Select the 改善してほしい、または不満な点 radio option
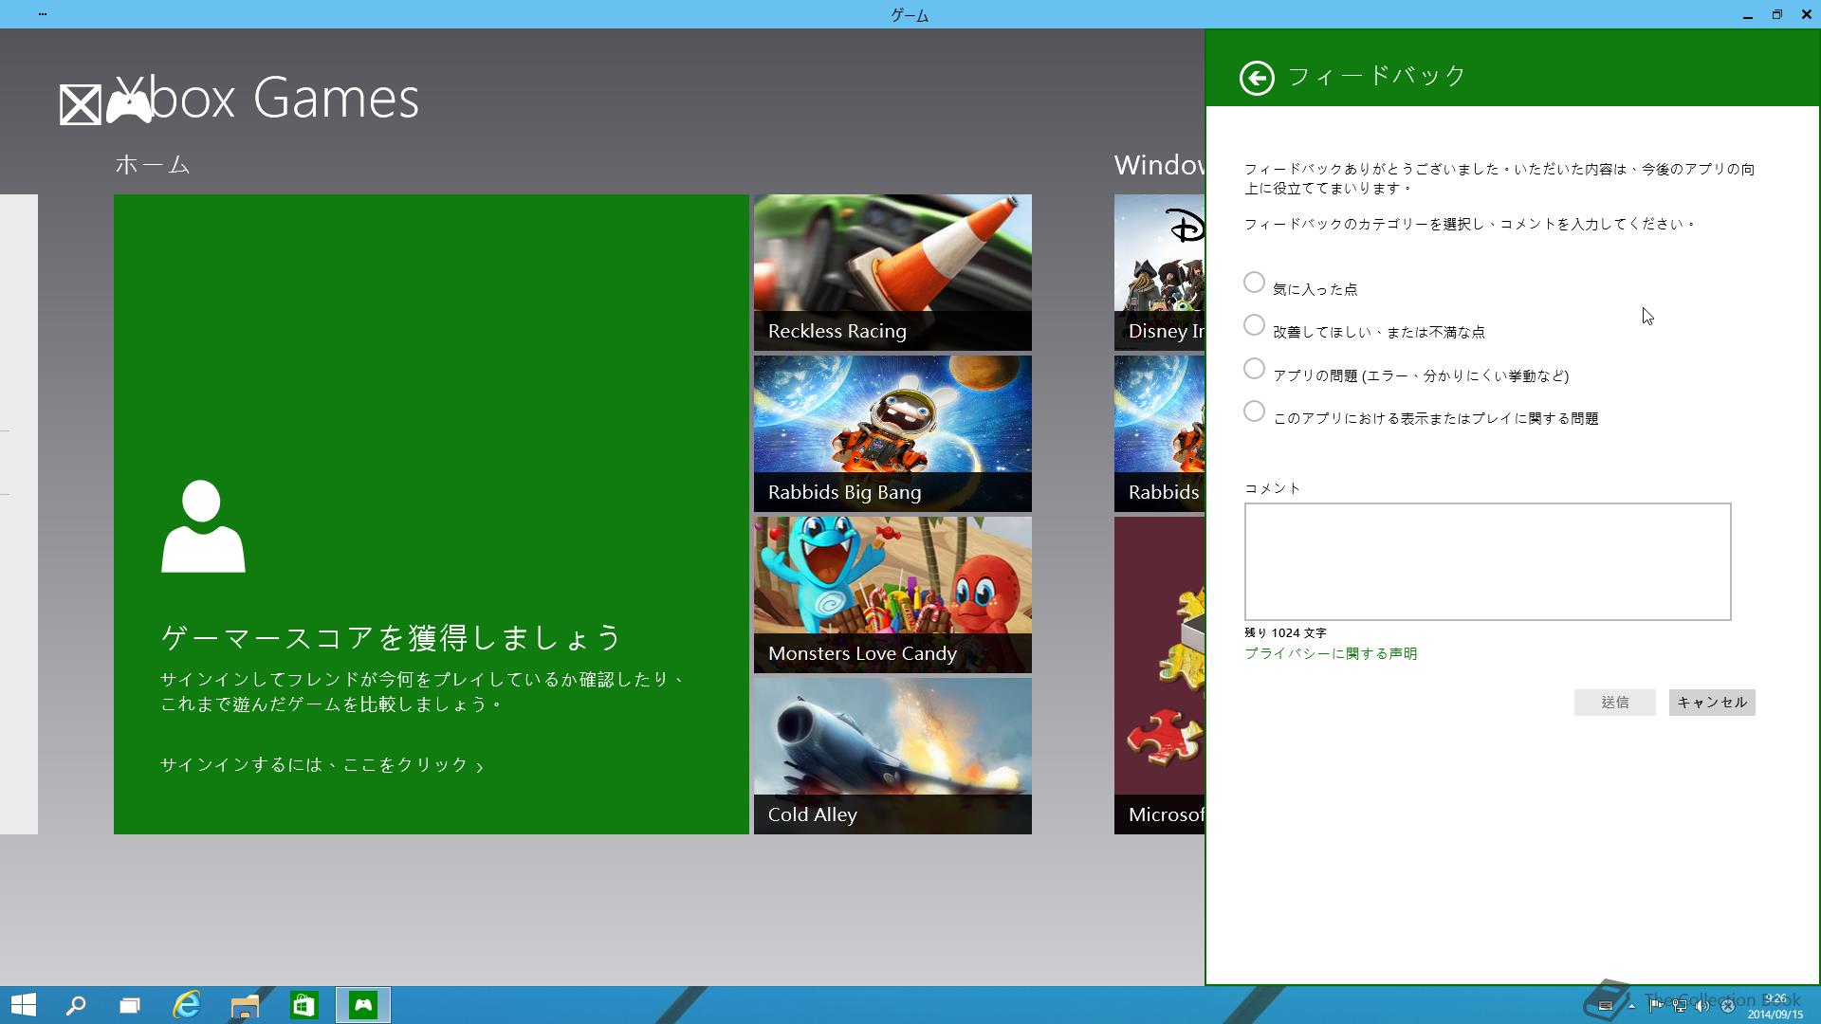This screenshot has height=1024, width=1821. (1254, 325)
